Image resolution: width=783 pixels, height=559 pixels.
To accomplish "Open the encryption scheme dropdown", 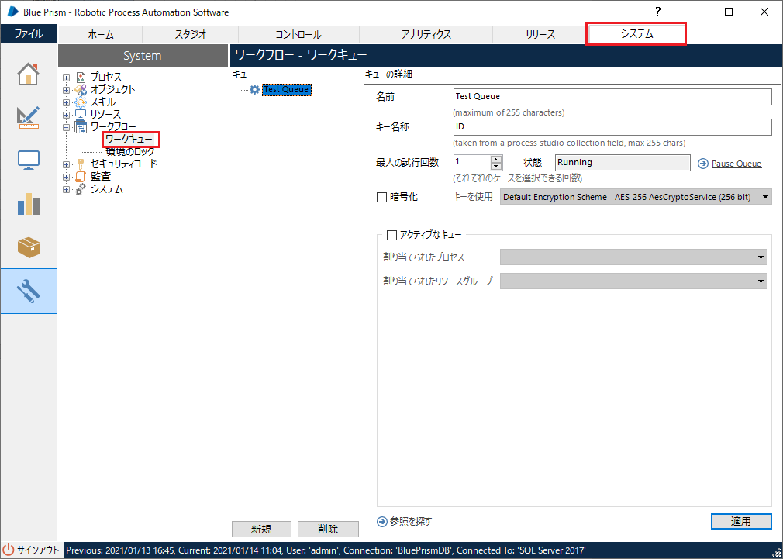I will 636,197.
